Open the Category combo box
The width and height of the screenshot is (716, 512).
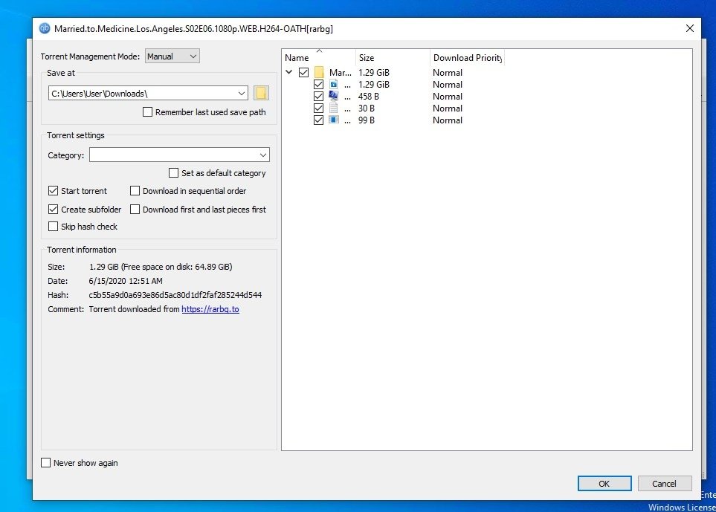click(179, 155)
